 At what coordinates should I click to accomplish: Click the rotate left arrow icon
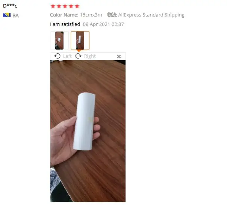pyautogui.click(x=58, y=56)
